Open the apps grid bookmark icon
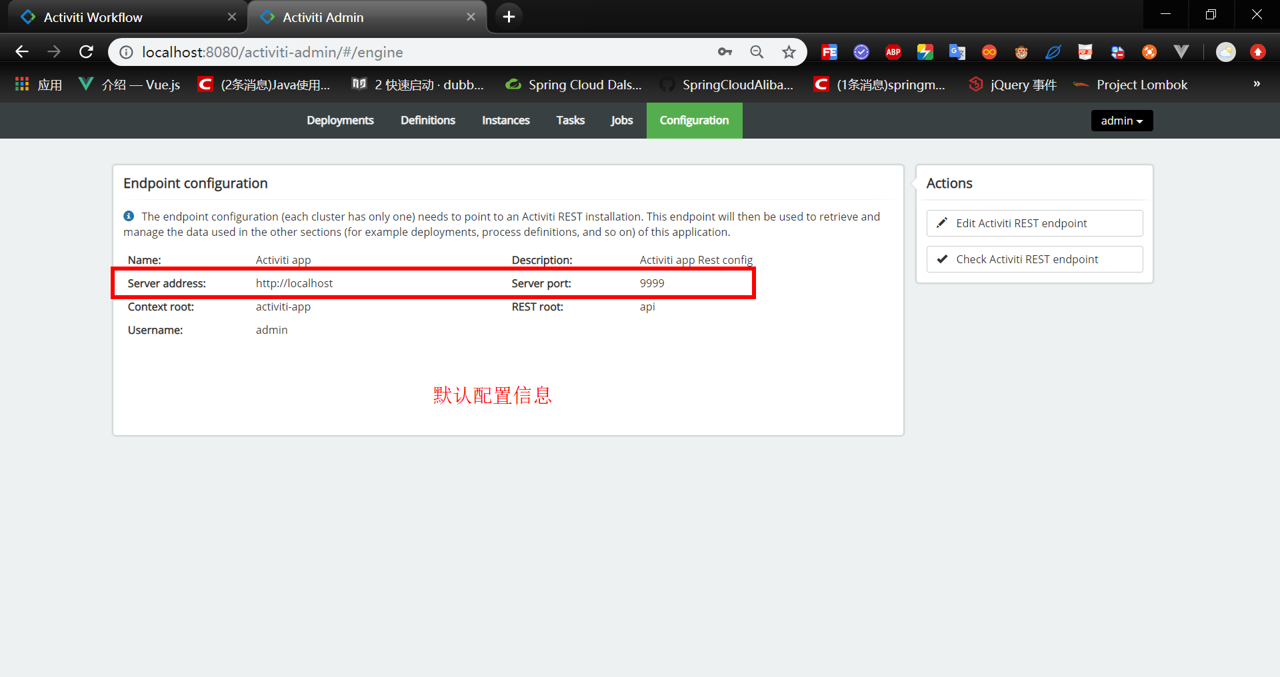Image resolution: width=1280 pixels, height=677 pixels. (22, 84)
